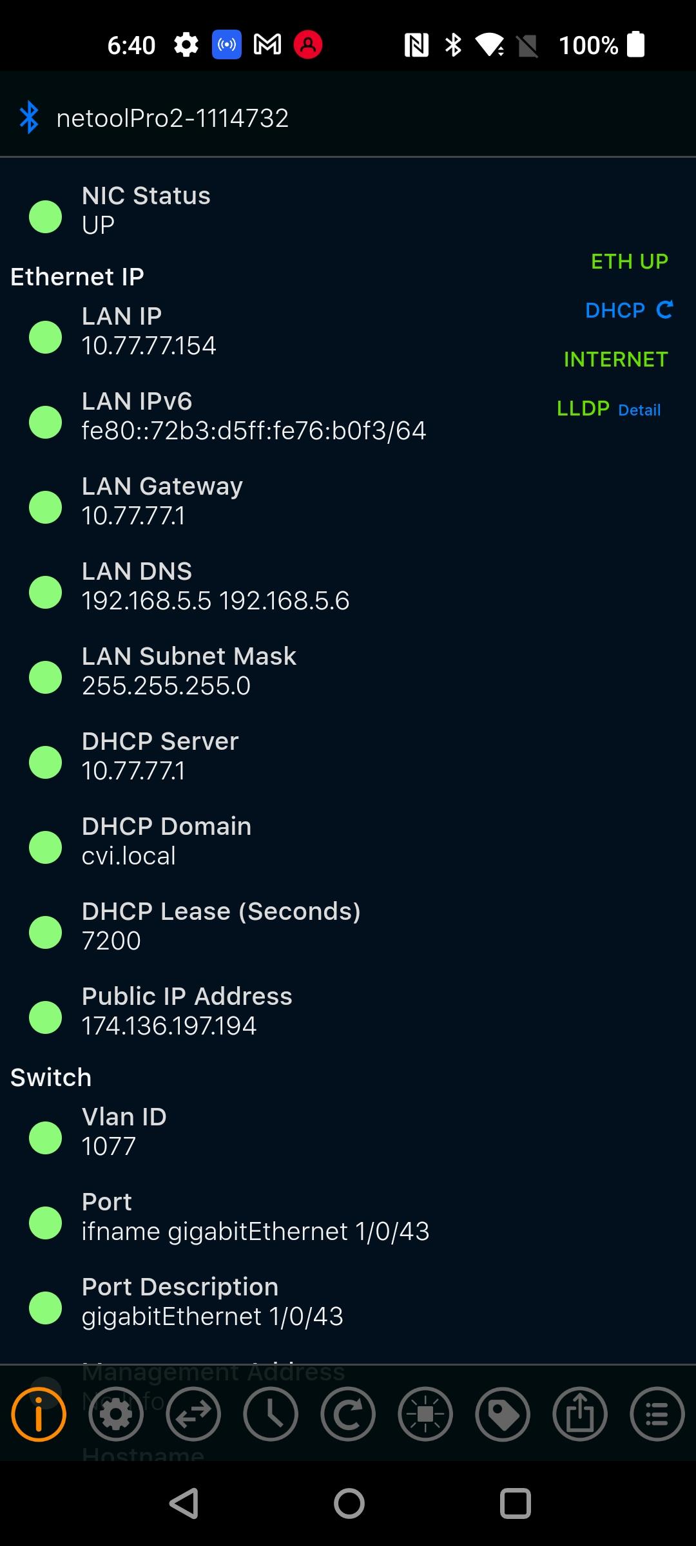Tap the Bluetooth icon beside netoolPro2 name
Viewport: 696px width, 1546px height.
pyautogui.click(x=29, y=118)
